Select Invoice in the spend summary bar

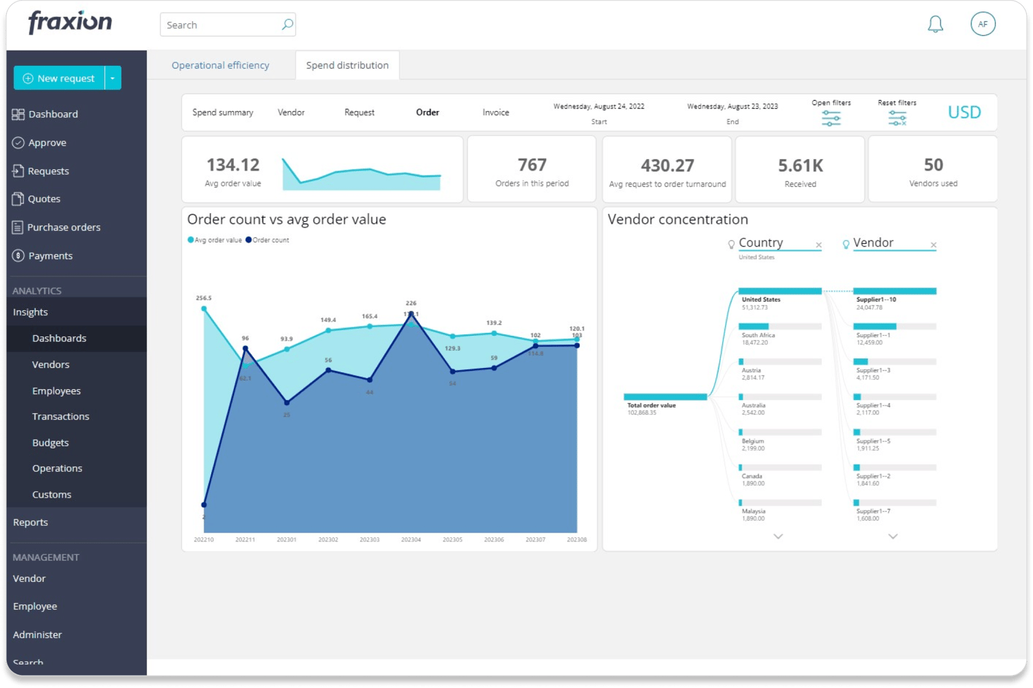coord(495,112)
